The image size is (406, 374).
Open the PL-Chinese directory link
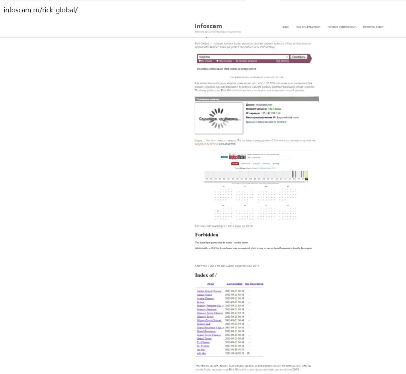[x=203, y=342]
